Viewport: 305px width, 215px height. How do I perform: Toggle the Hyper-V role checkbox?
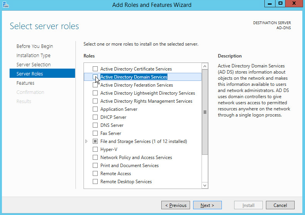(x=95, y=149)
